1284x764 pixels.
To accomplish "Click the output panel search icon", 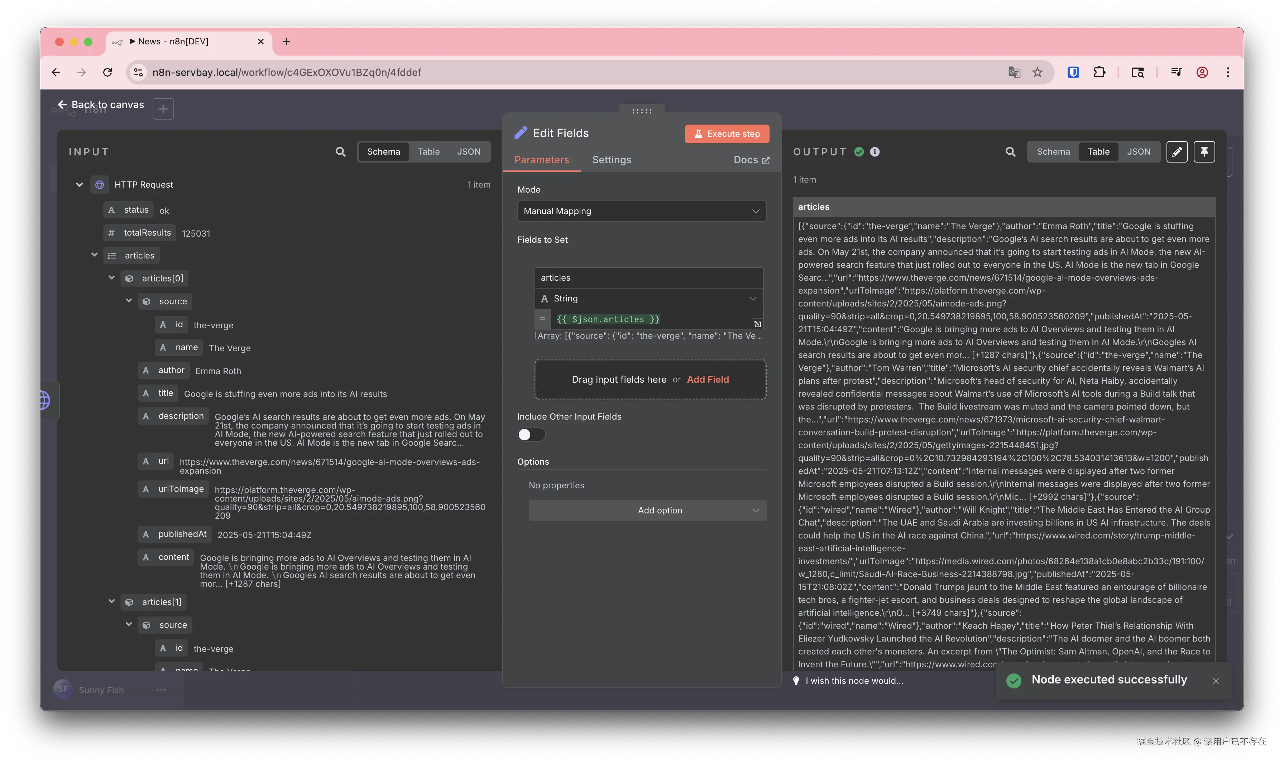I will [1011, 152].
